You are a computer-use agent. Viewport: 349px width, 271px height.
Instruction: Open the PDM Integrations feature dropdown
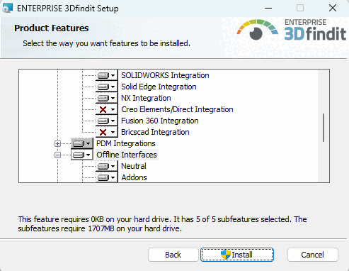tap(82, 143)
